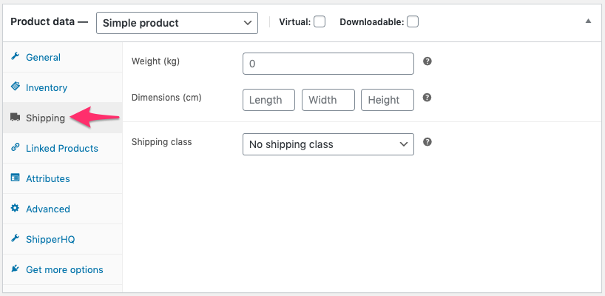Click the wrench icon beside General
Viewport: 605px width, 296px height.
[15, 57]
